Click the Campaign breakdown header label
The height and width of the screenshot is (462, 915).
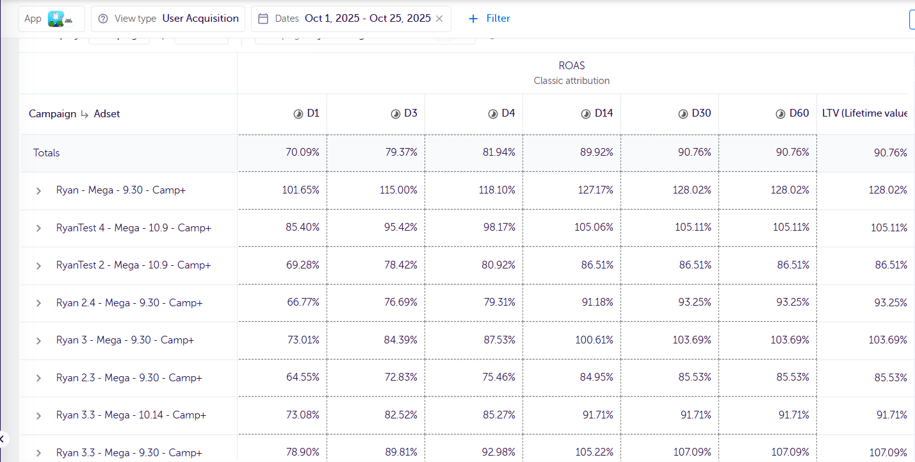52,114
